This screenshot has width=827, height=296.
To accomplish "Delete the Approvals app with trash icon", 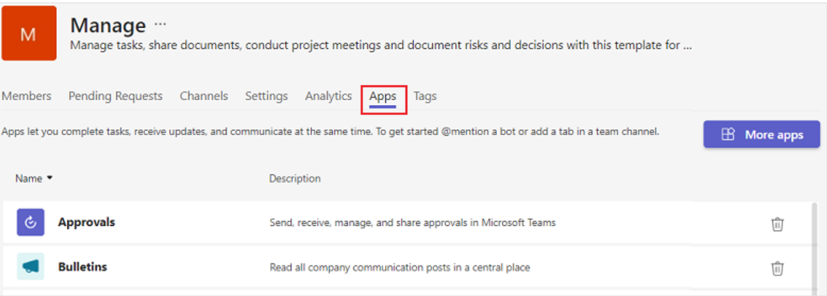I will tap(777, 224).
